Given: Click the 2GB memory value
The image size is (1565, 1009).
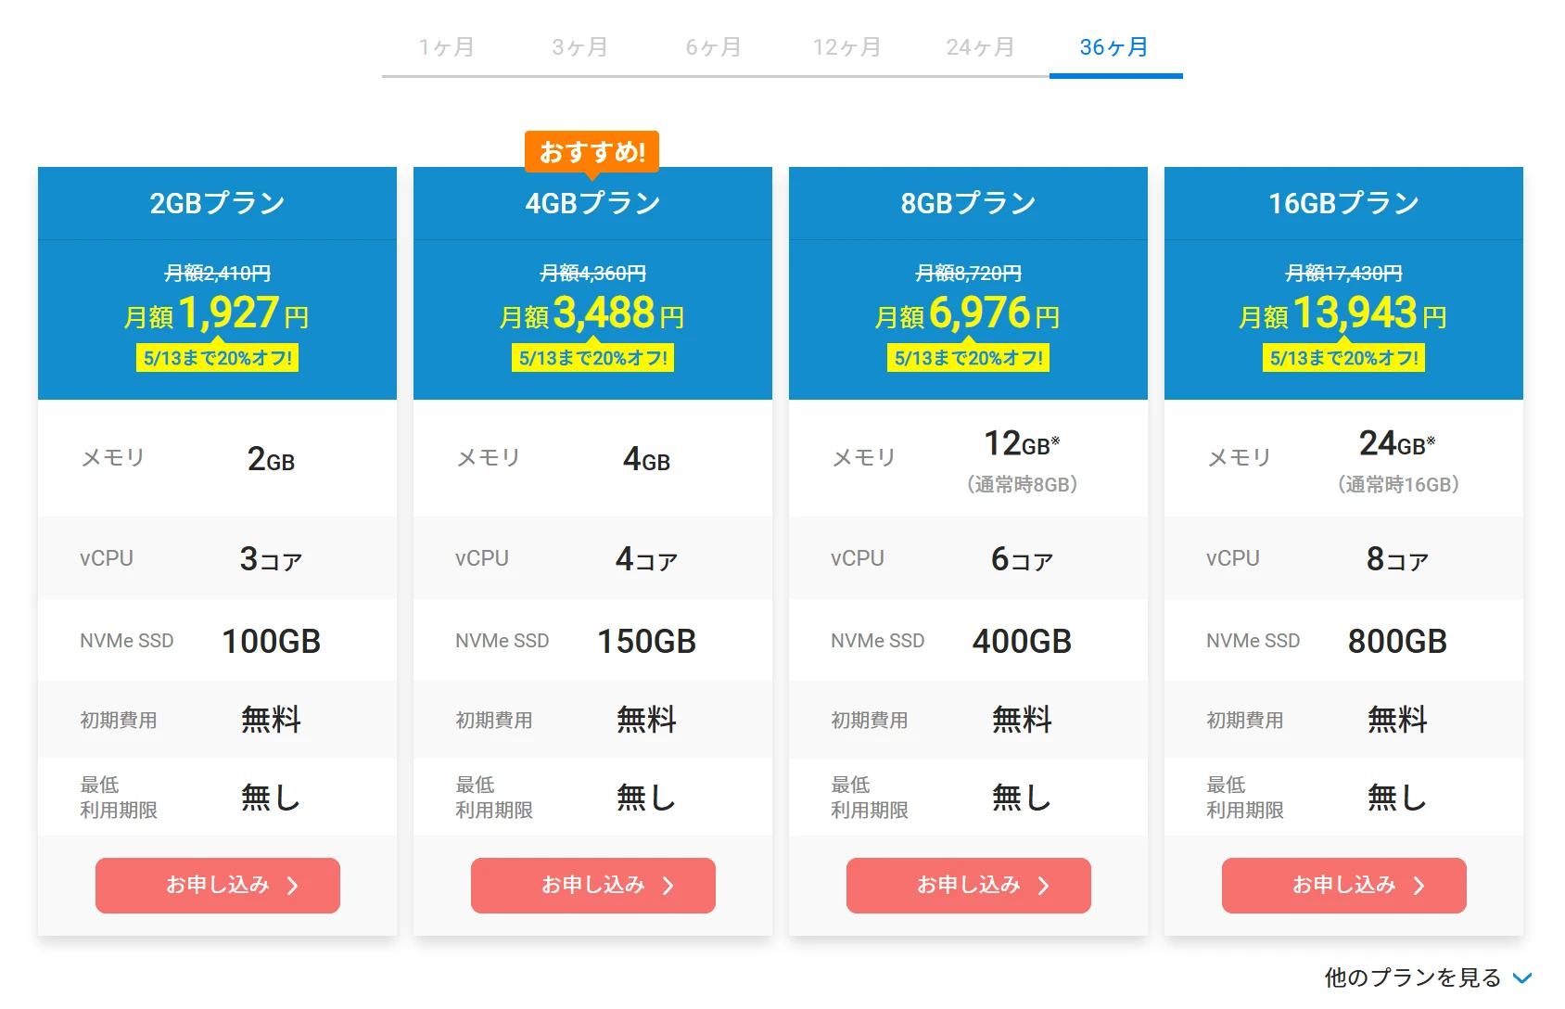Looking at the screenshot, I should (271, 459).
